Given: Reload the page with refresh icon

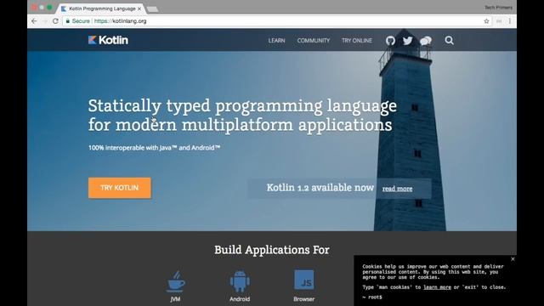Looking at the screenshot, I should pos(55,21).
